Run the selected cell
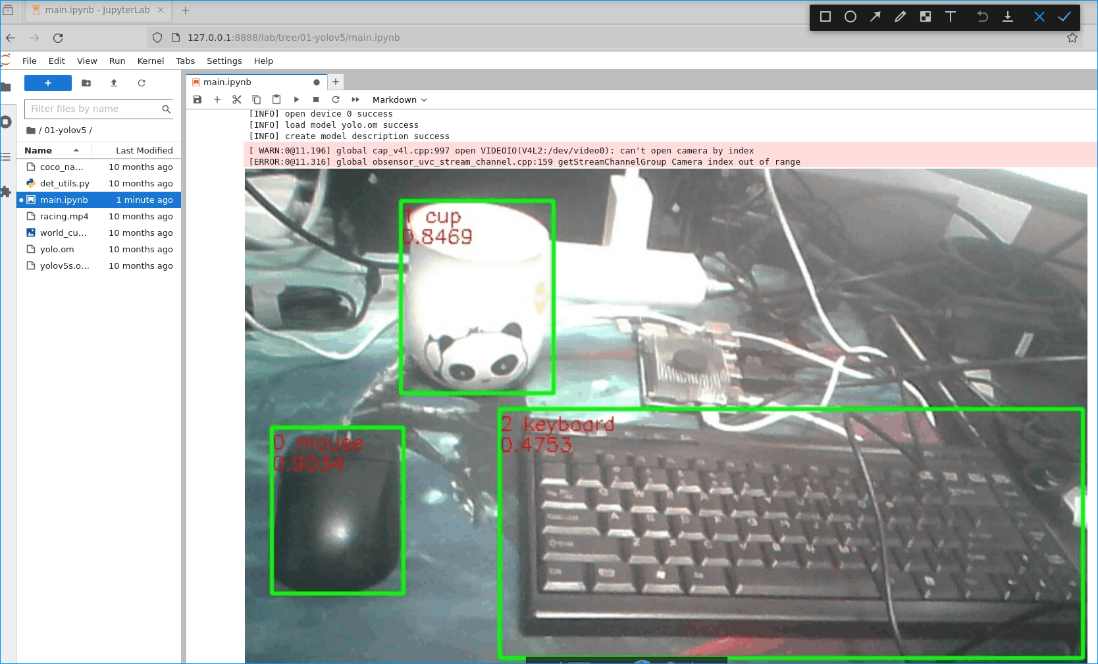 [x=296, y=99]
